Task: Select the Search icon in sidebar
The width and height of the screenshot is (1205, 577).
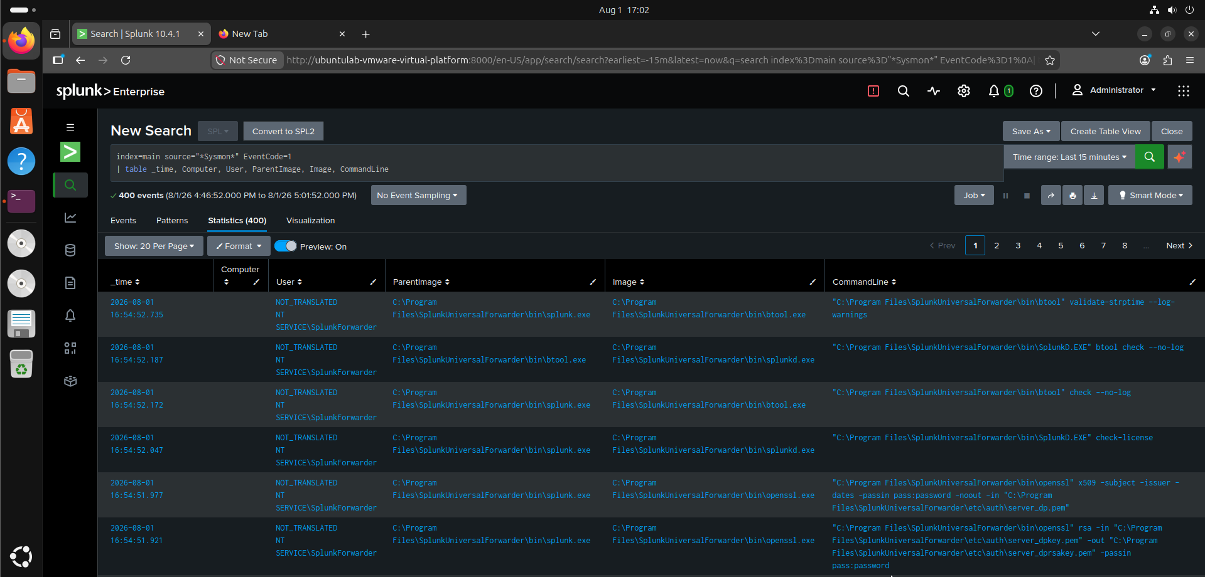Action: coord(70,185)
